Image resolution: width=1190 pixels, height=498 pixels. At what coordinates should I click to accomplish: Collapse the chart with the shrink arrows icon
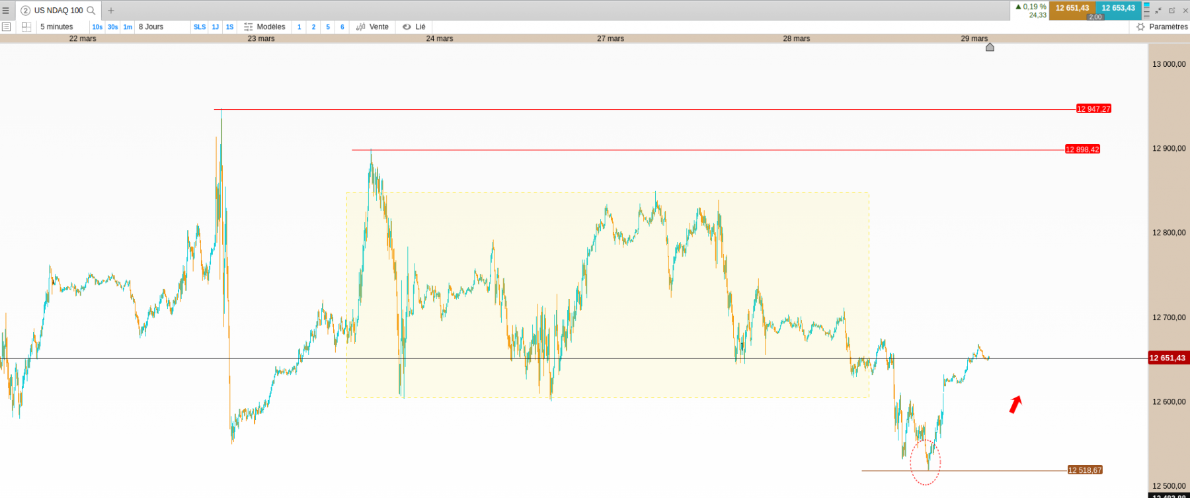[x=1158, y=11]
